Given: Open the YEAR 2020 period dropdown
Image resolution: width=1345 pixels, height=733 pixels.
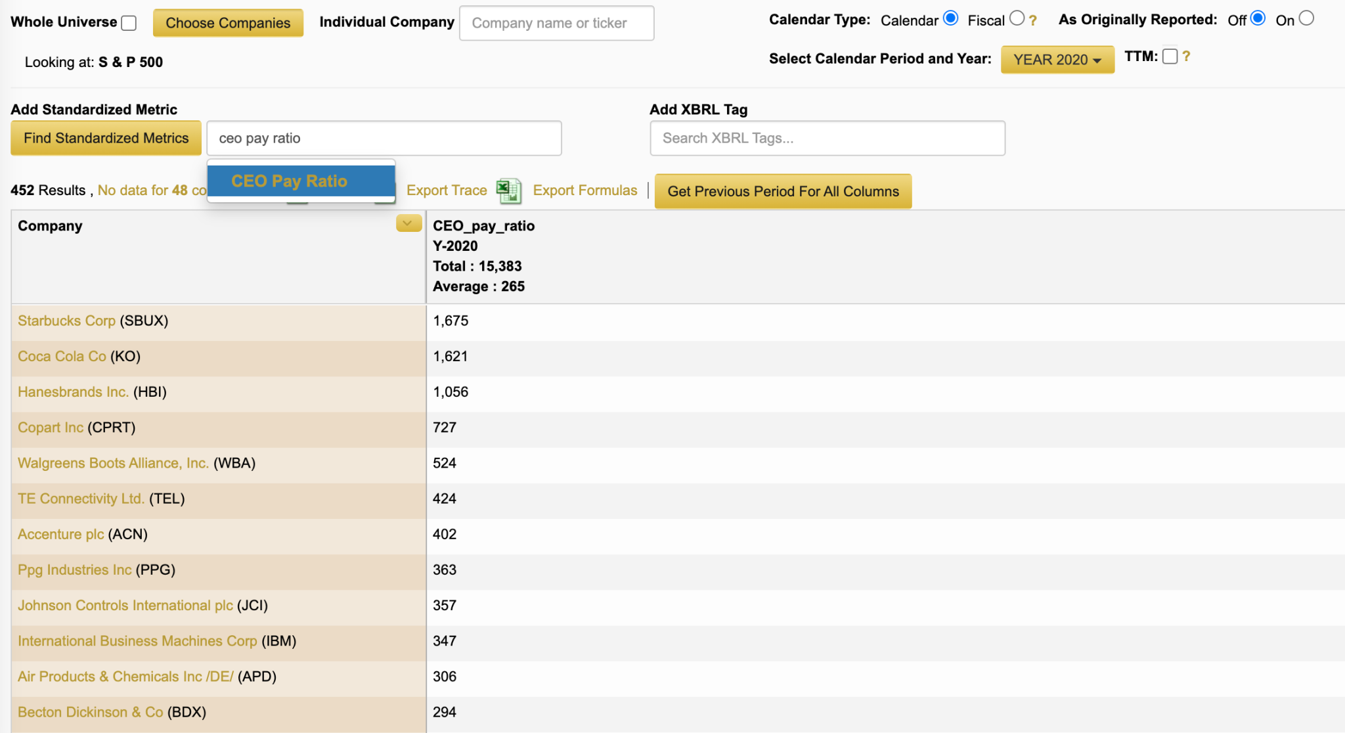Looking at the screenshot, I should 1057,60.
